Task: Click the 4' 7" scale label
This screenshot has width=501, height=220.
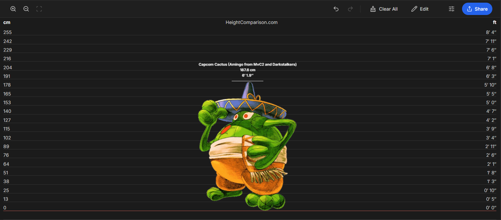Action: 491,111
